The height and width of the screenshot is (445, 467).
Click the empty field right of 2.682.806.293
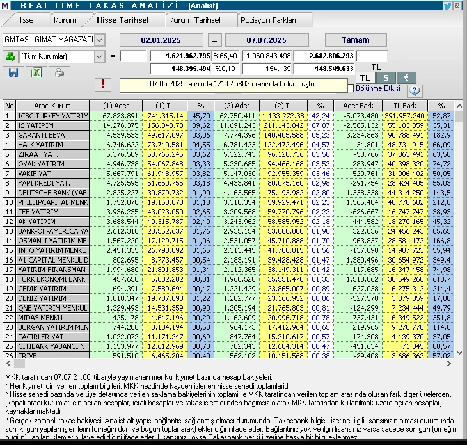coord(372,56)
